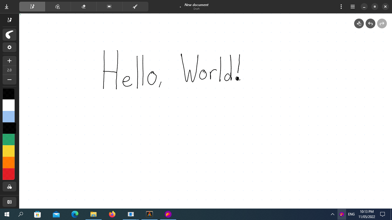Open the Windows notification center
This screenshot has width=392, height=220.
(x=383, y=214)
